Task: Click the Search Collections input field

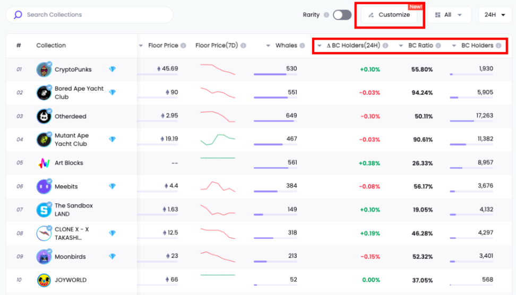Action: pos(96,15)
